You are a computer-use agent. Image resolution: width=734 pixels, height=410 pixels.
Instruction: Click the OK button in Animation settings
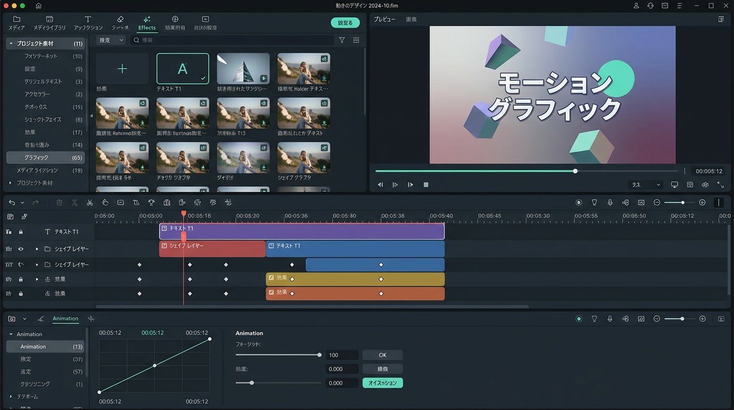coord(382,355)
